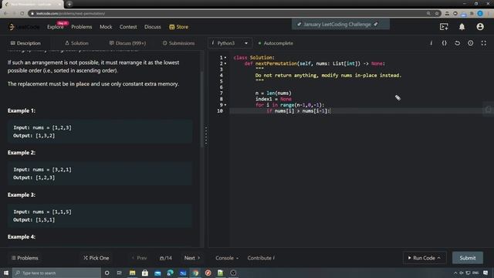Open the Submissions tab

[178, 43]
